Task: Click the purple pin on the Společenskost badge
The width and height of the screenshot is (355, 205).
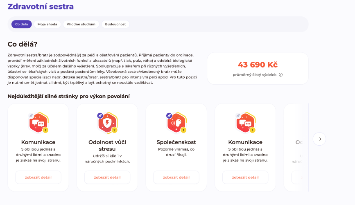Action: click(169, 116)
